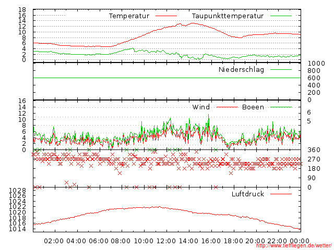The image size is (334, 250).
Task: Click the 1028 pressure axis value
Action: [18, 191]
